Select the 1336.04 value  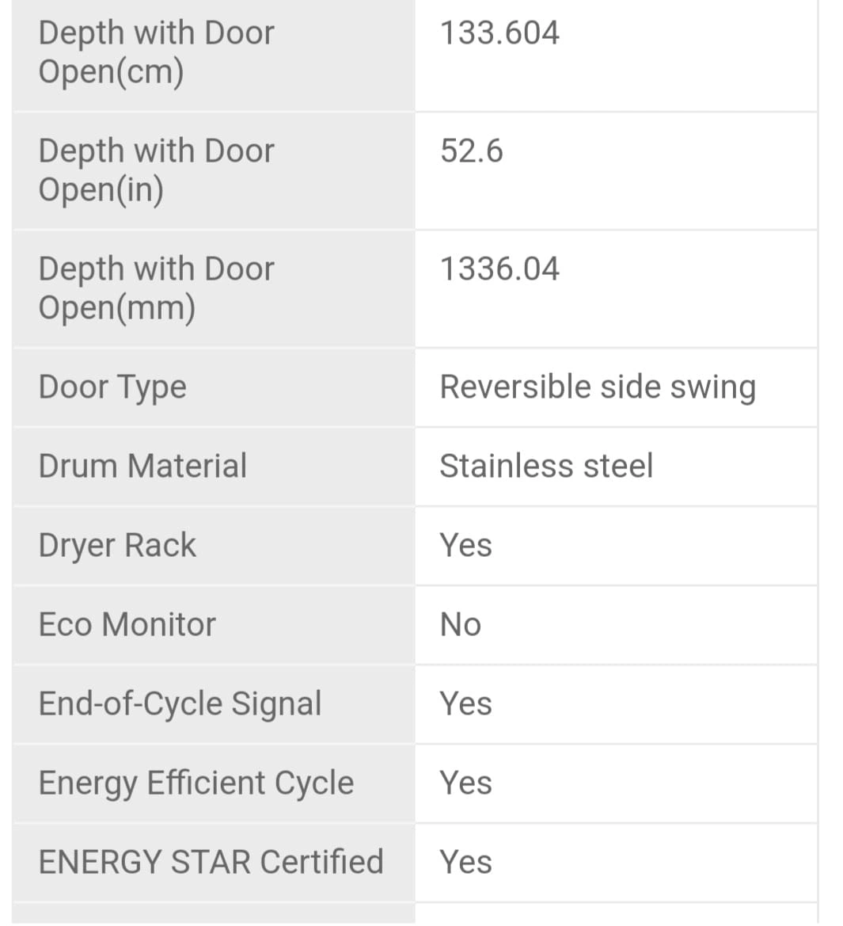click(499, 269)
